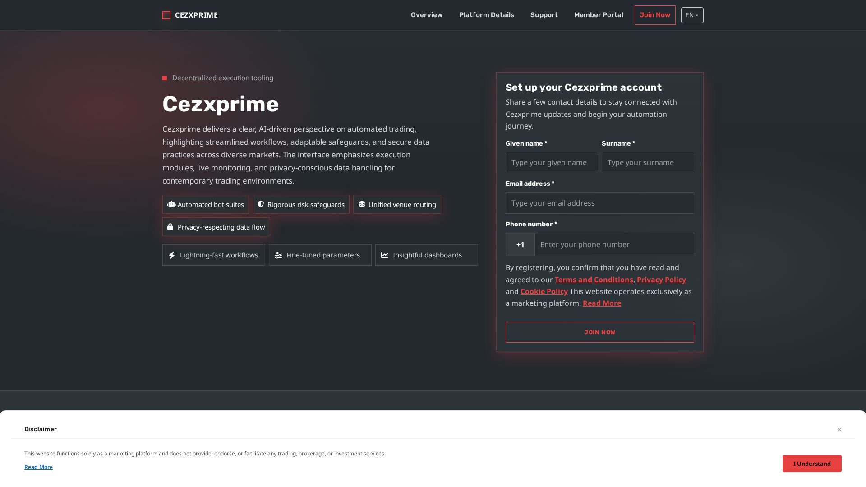Image resolution: width=866 pixels, height=487 pixels.
Task: Click the Automated bot suites robot icon
Action: point(171,204)
